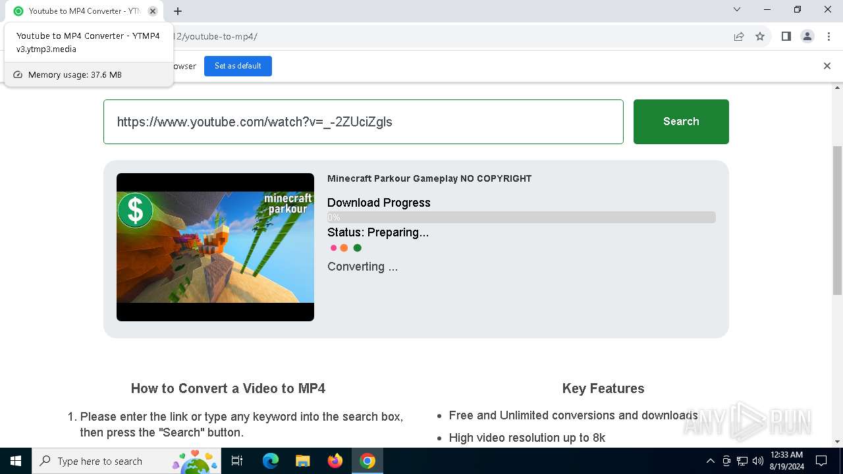Dismiss the default browser infobar

(827, 66)
